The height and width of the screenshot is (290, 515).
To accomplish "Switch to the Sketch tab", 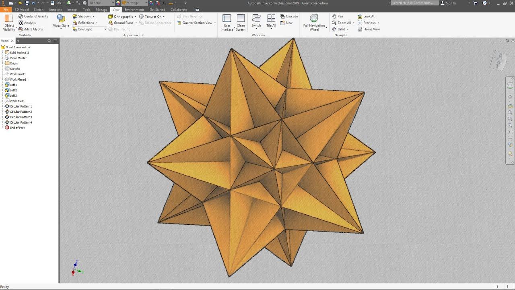I will pyautogui.click(x=39, y=10).
